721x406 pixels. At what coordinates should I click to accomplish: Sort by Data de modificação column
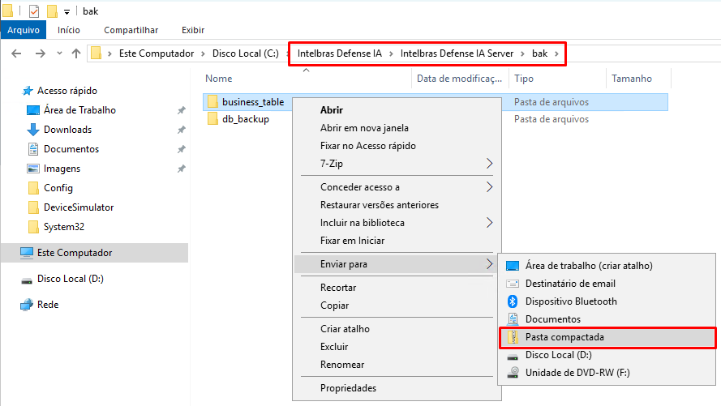[x=459, y=79]
